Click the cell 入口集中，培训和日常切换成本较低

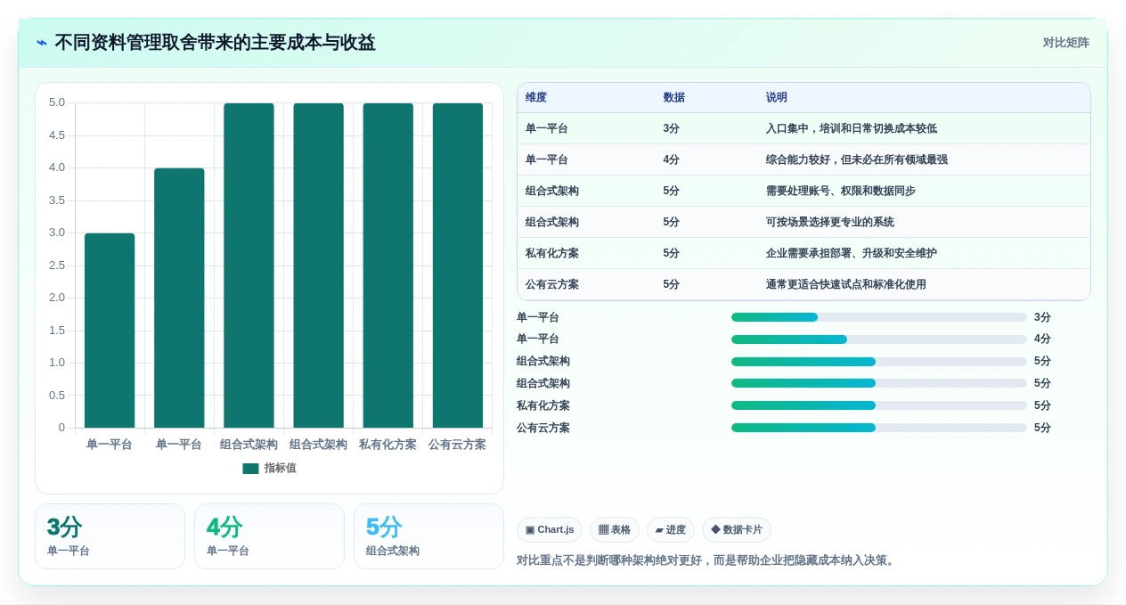(852, 128)
